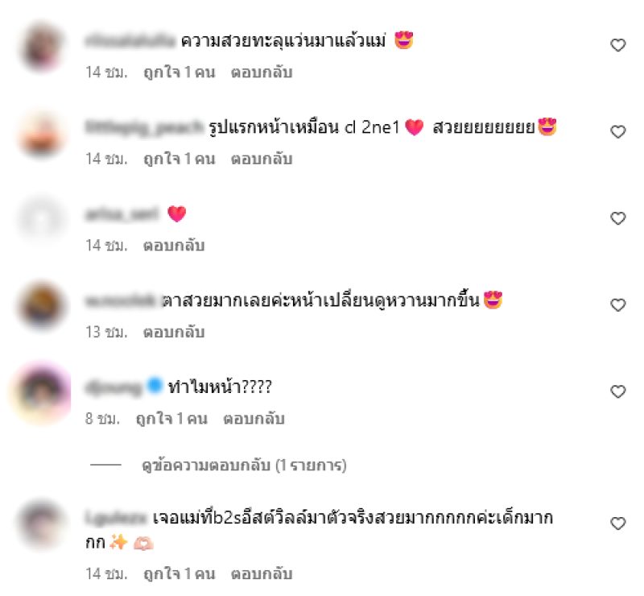
Task: Tap heart icon beside red-heart-only comment
Action: pos(617,218)
